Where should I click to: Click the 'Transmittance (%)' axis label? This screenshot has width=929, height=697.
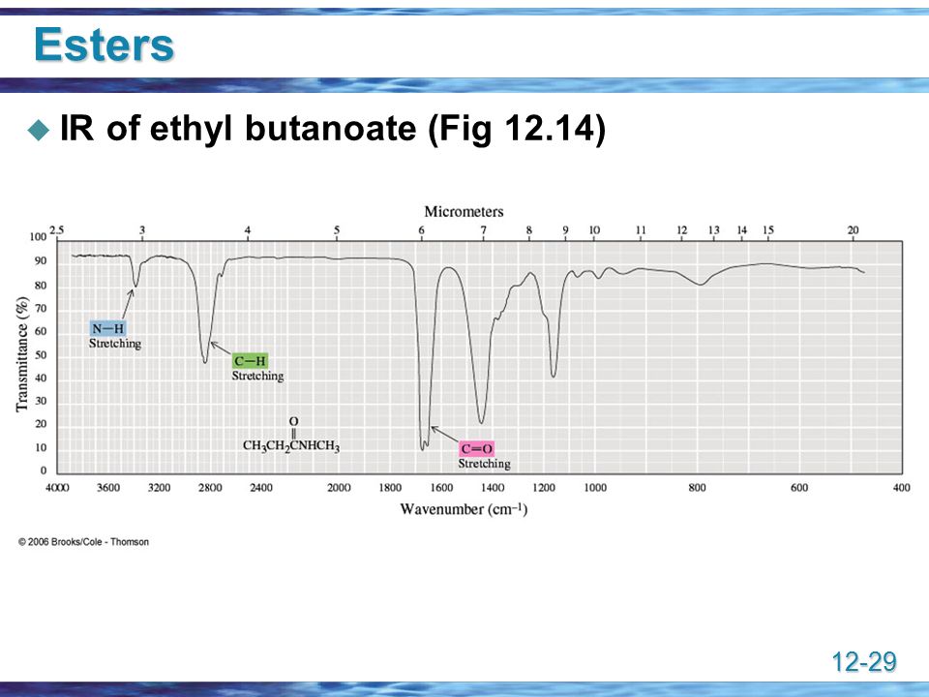tap(22, 354)
